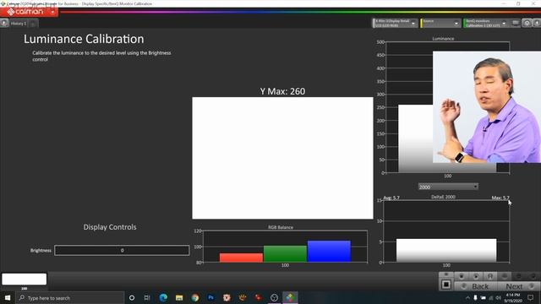Screen dimensions: 541x304
Task: Click the Calman app icon in taskbar
Action: [x=290, y=298]
